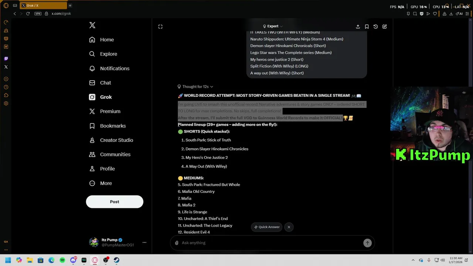
Task: Click the pin icon in browser toolbar
Action: 408,14
